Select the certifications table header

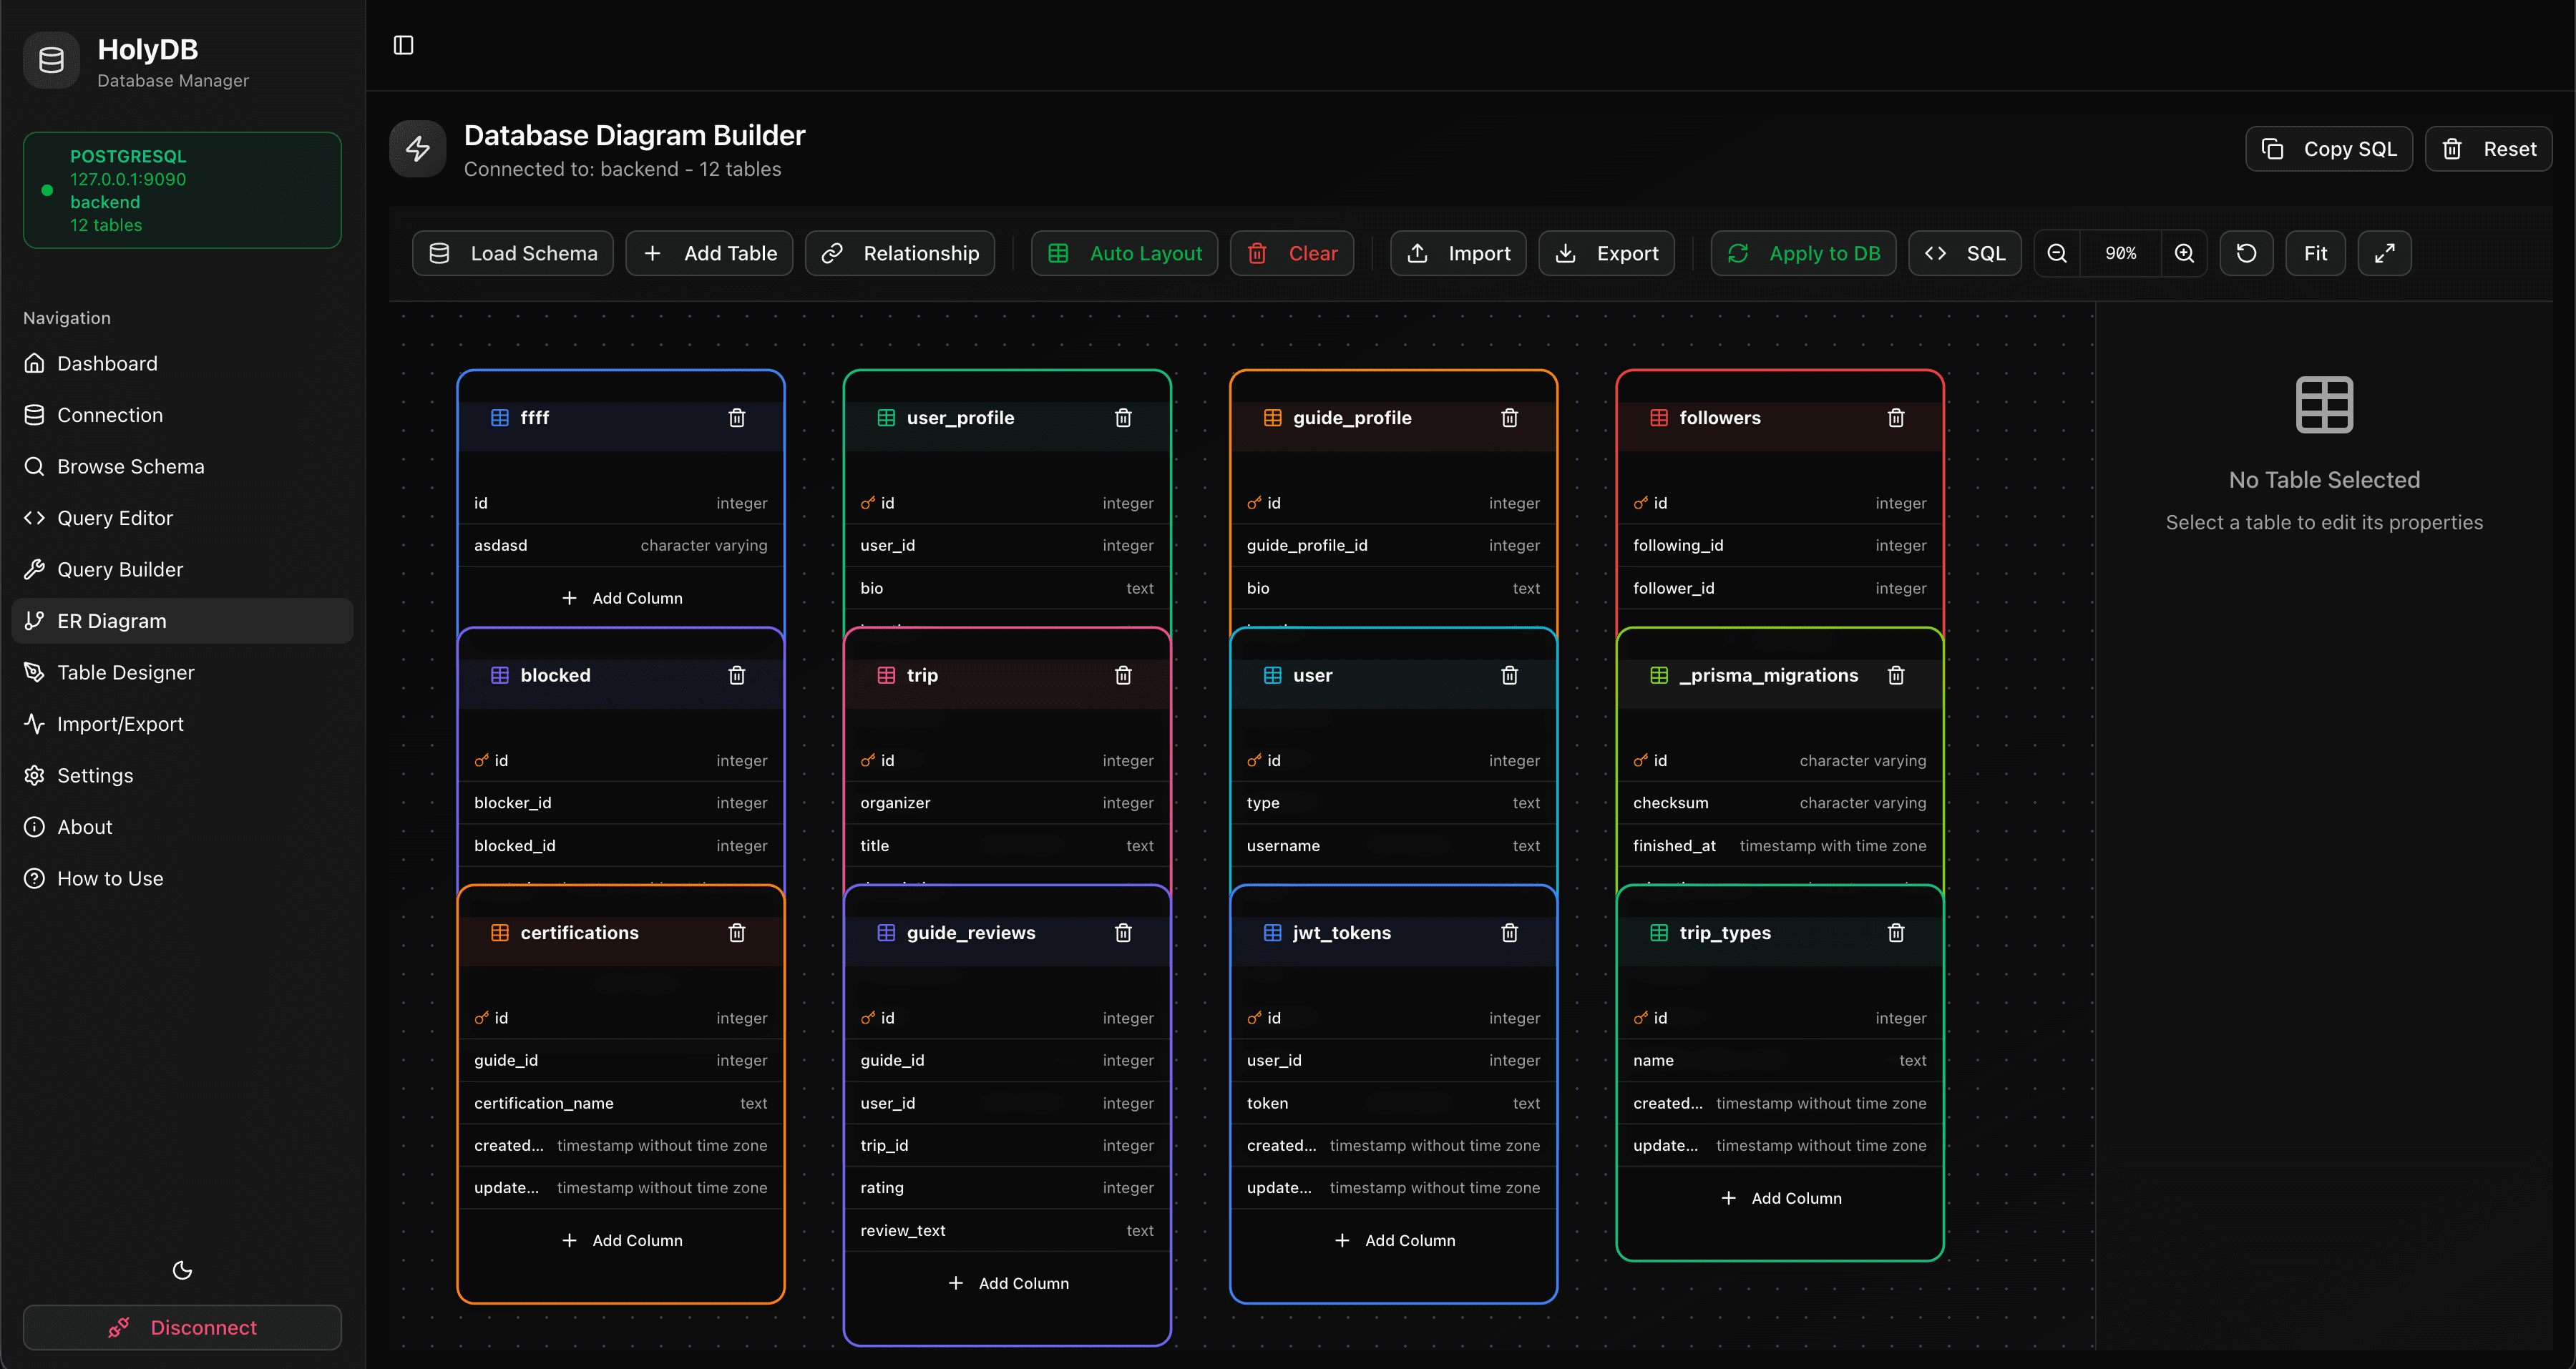[600, 932]
